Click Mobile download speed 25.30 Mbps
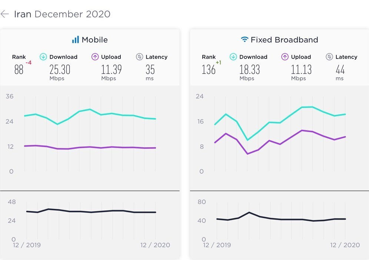Image resolution: width=369 pixels, height=260 pixels. pyautogui.click(x=60, y=69)
